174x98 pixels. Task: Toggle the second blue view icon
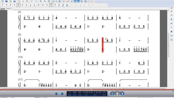coord(78,1)
